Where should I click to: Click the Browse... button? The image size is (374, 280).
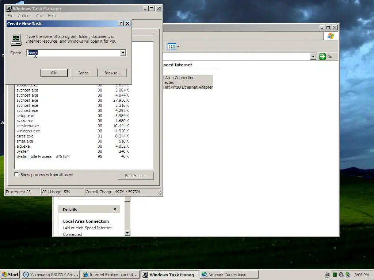tap(113, 73)
